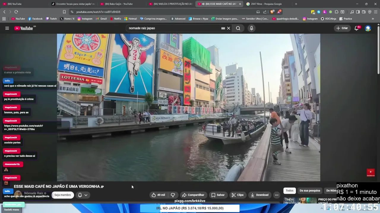Image resolution: width=380 pixels, height=213 pixels.
Task: Click the Download button under the video
Action: 259,195
